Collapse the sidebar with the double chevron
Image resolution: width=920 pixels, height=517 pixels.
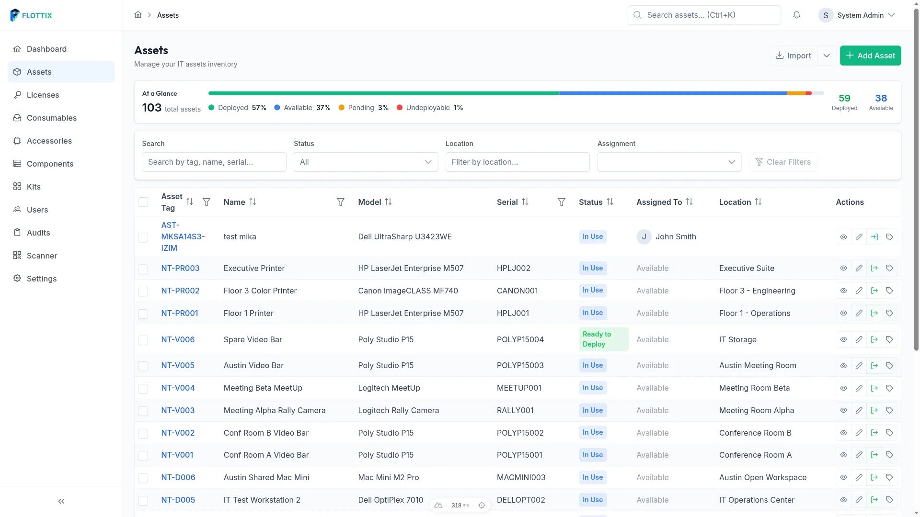coord(61,501)
